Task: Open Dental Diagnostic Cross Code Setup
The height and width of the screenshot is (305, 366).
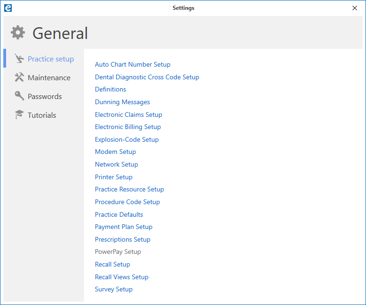Action: [x=147, y=77]
